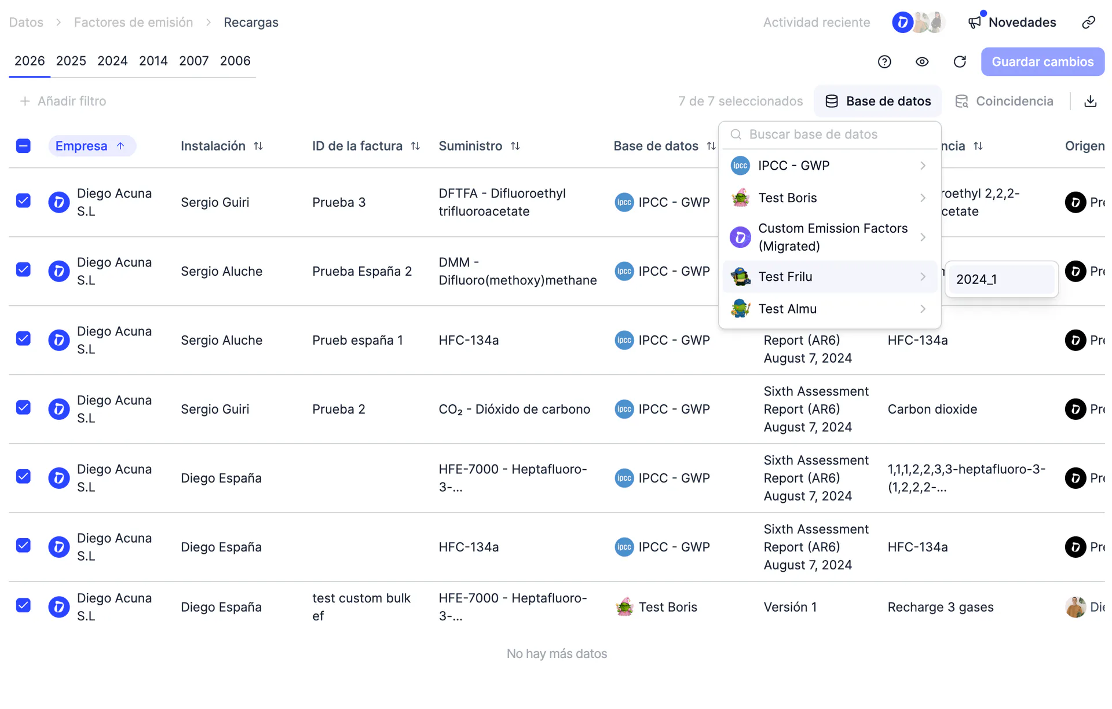Click the download icon

pyautogui.click(x=1090, y=101)
